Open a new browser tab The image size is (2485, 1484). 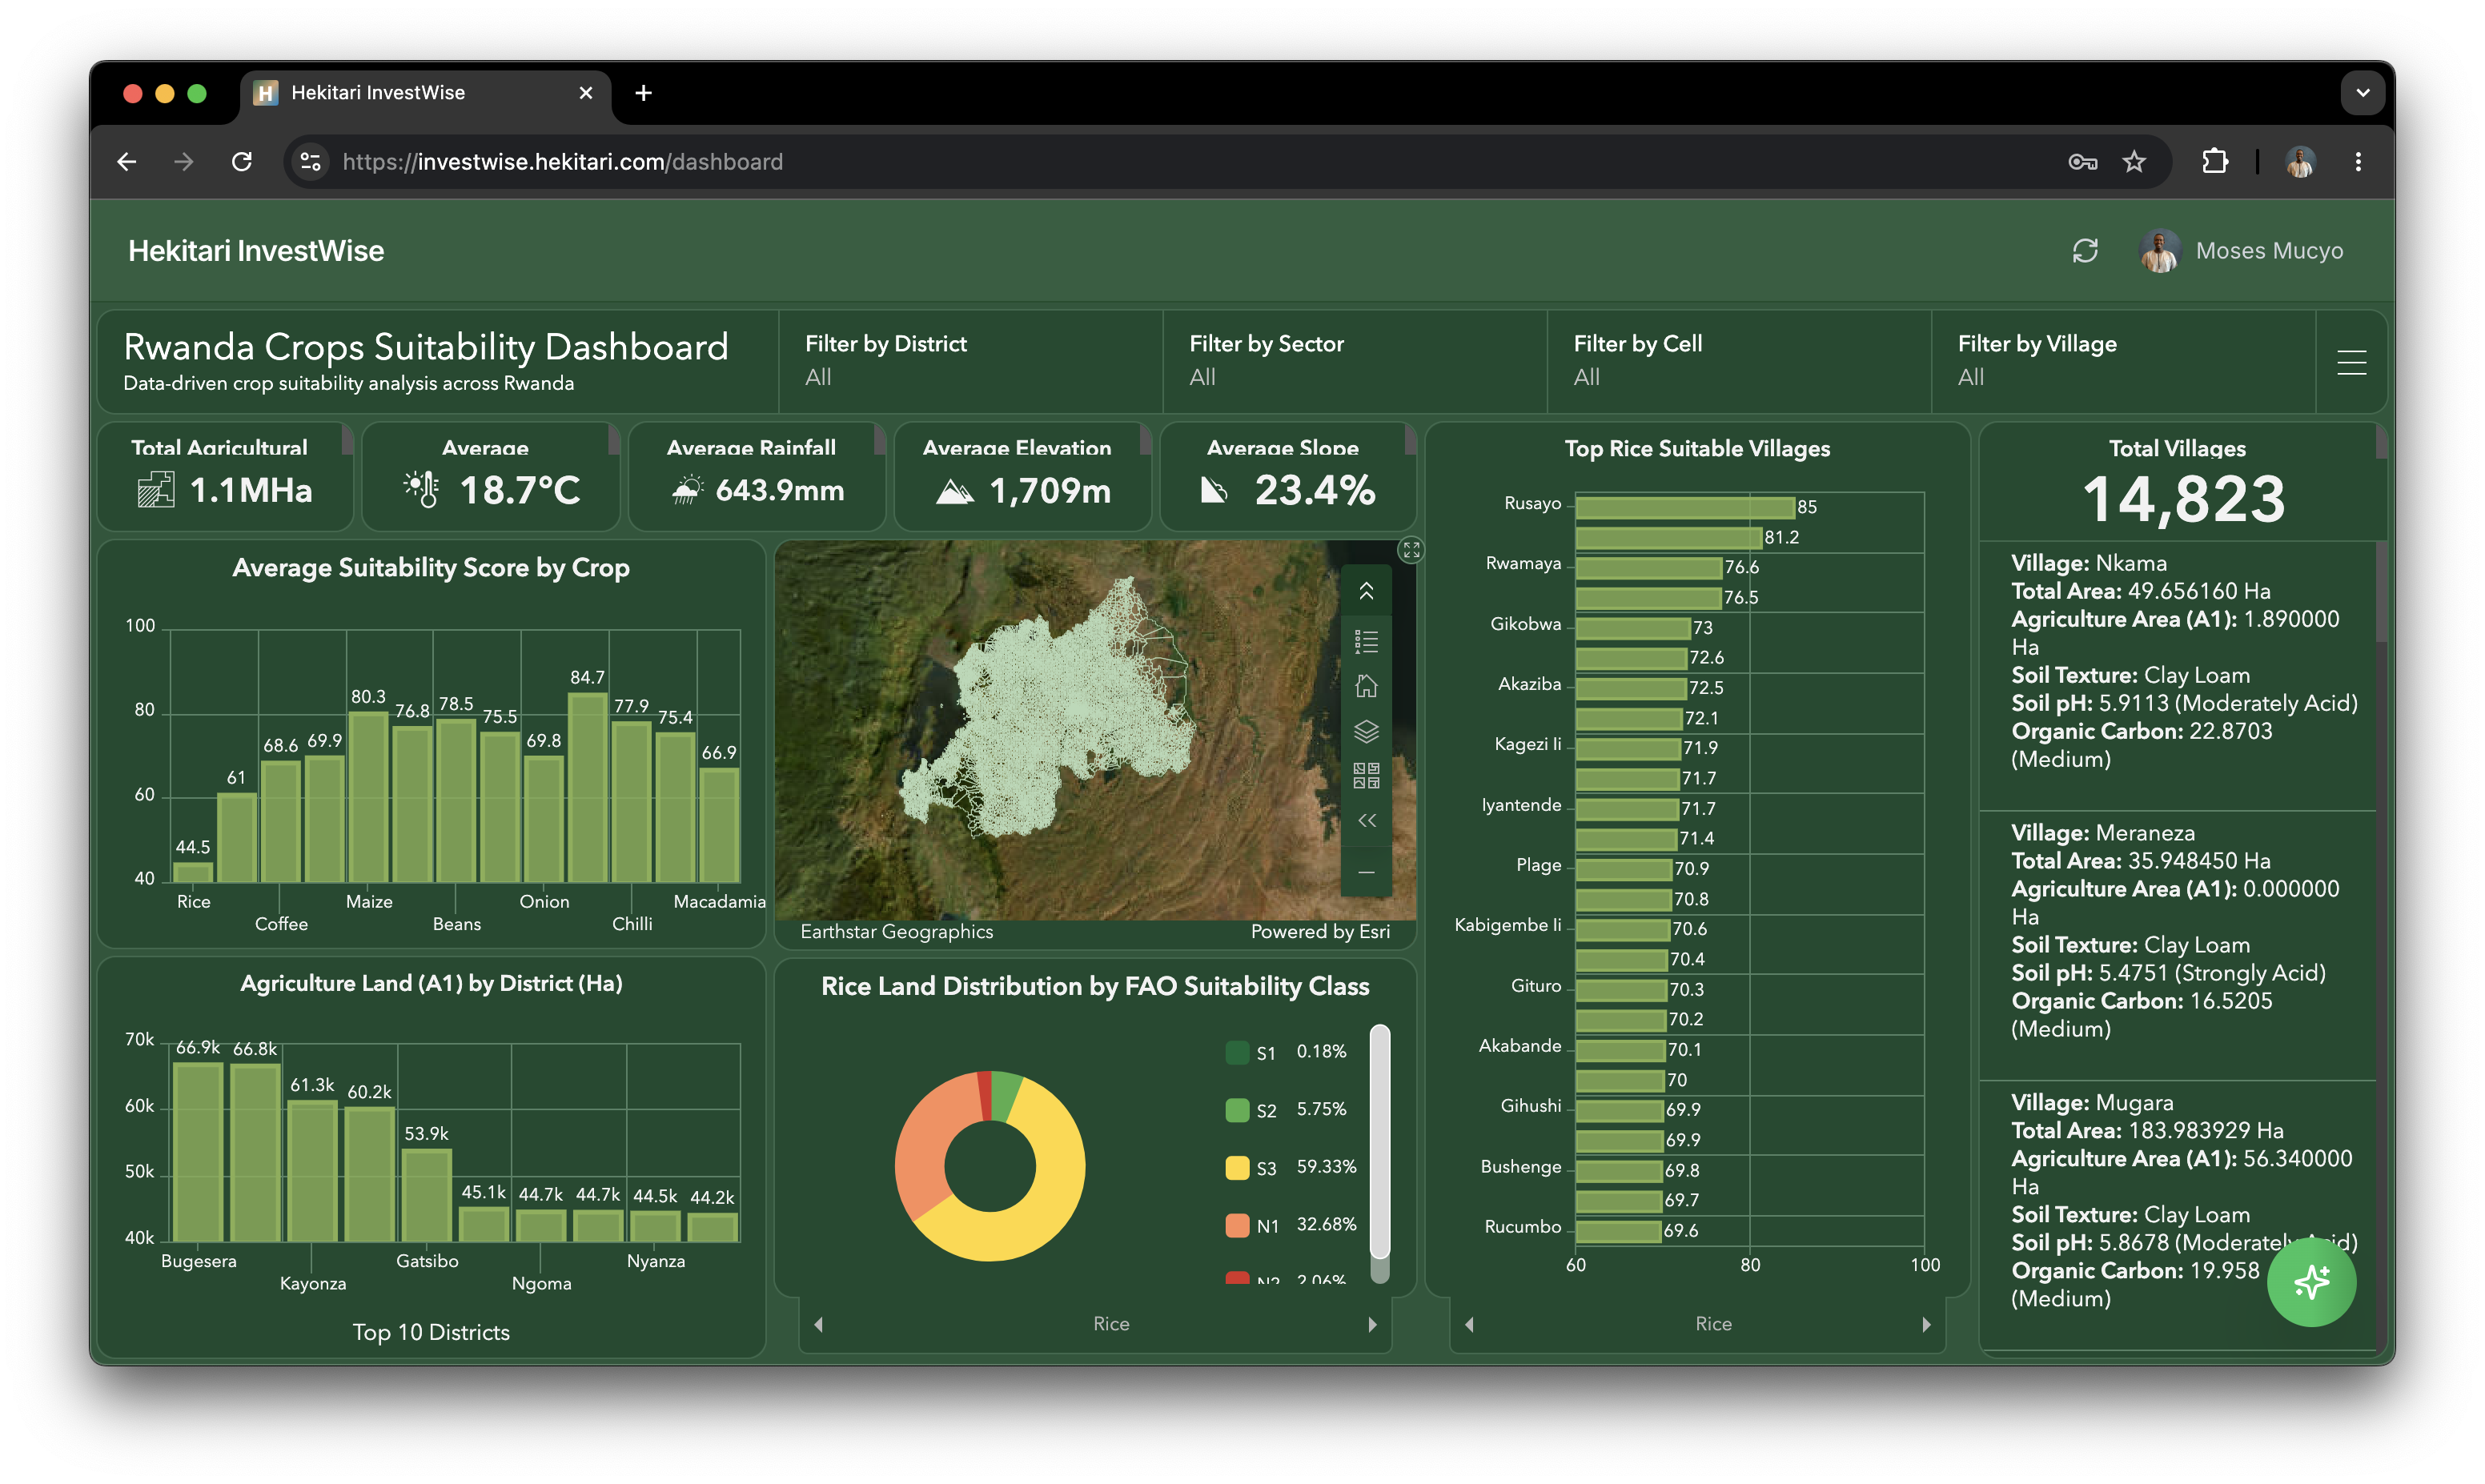click(x=643, y=93)
